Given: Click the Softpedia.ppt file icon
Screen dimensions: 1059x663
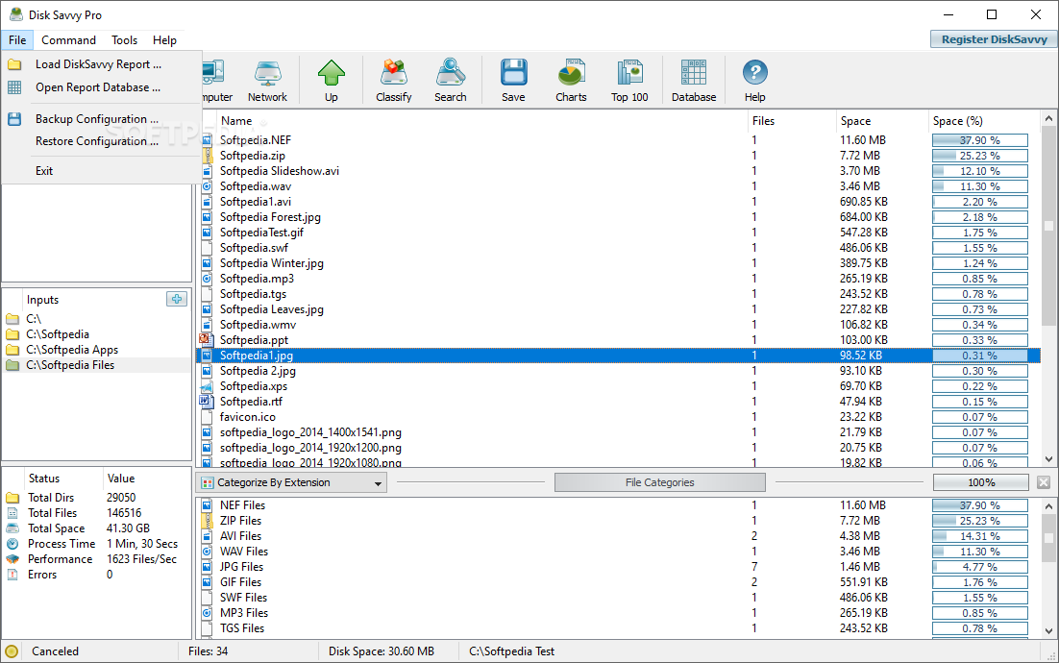Looking at the screenshot, I should [206, 339].
